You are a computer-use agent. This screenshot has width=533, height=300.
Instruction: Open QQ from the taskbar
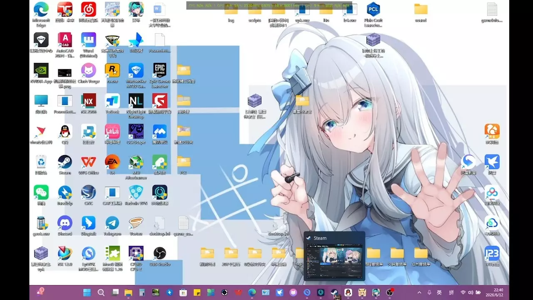(348, 292)
